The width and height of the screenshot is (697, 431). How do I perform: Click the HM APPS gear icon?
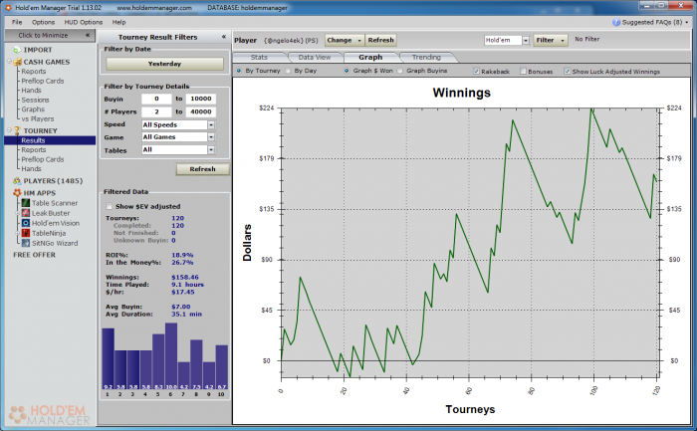click(17, 193)
